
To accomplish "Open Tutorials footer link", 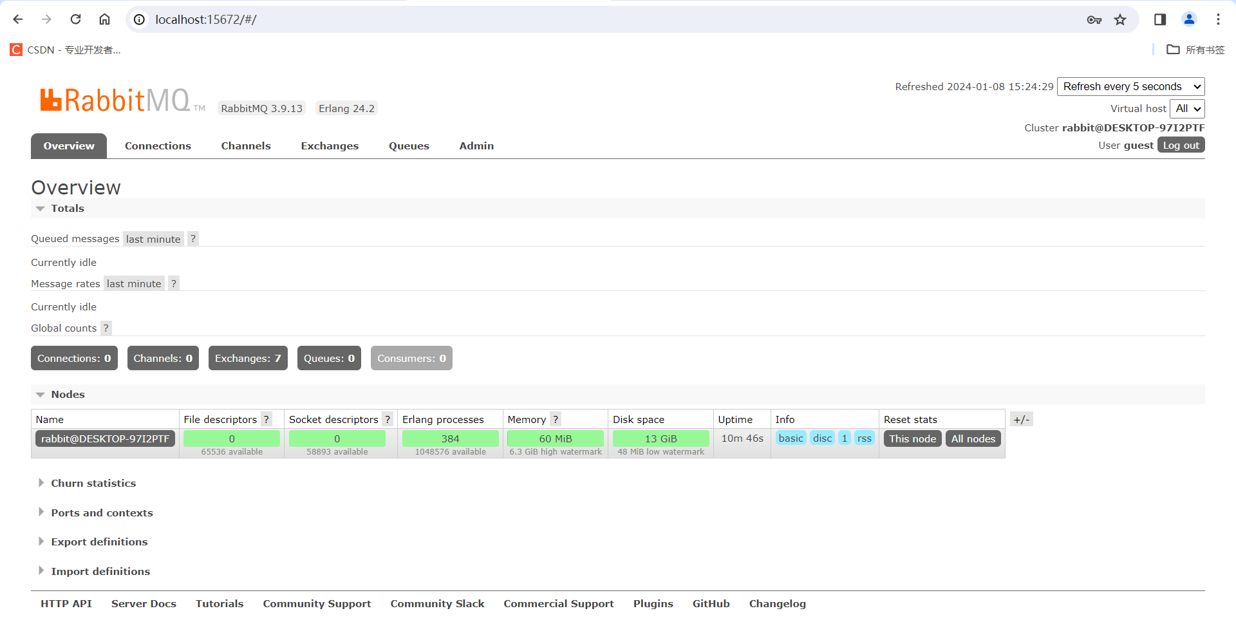I will (x=220, y=603).
